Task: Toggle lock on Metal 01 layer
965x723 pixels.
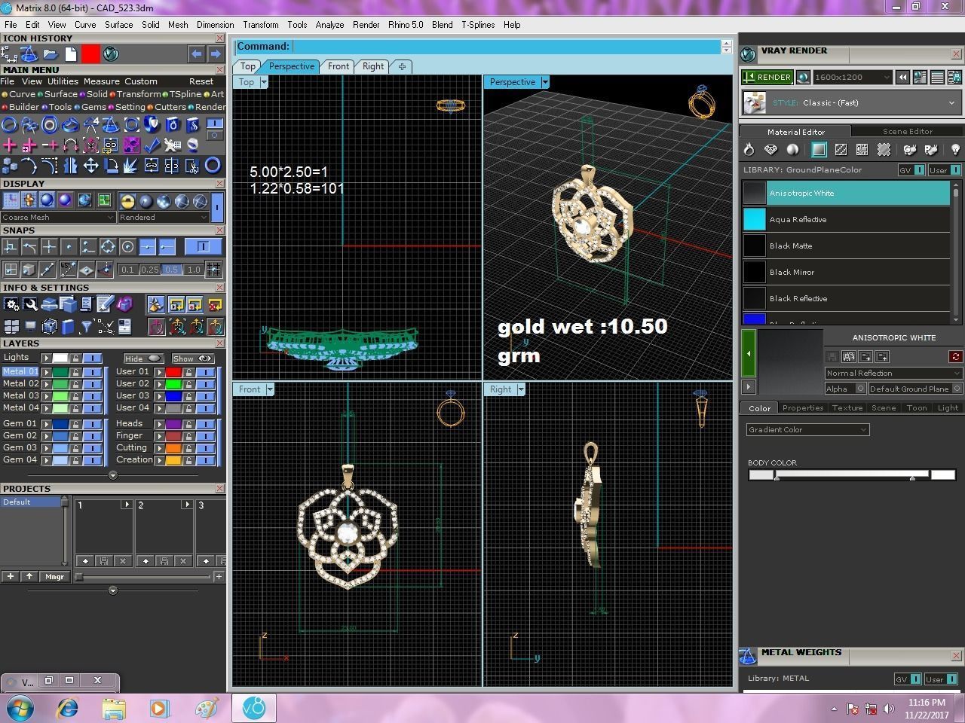Action: (75, 372)
